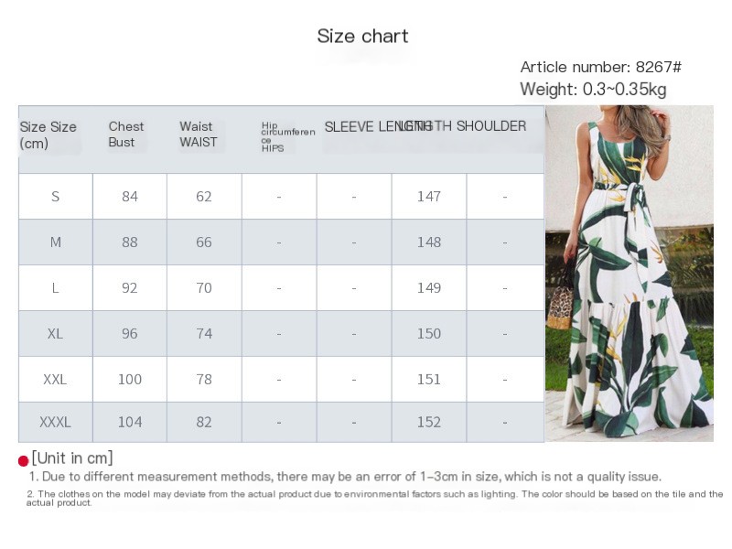The image size is (732, 549).
Task: Select the XXXL size row label
Action: (x=56, y=422)
